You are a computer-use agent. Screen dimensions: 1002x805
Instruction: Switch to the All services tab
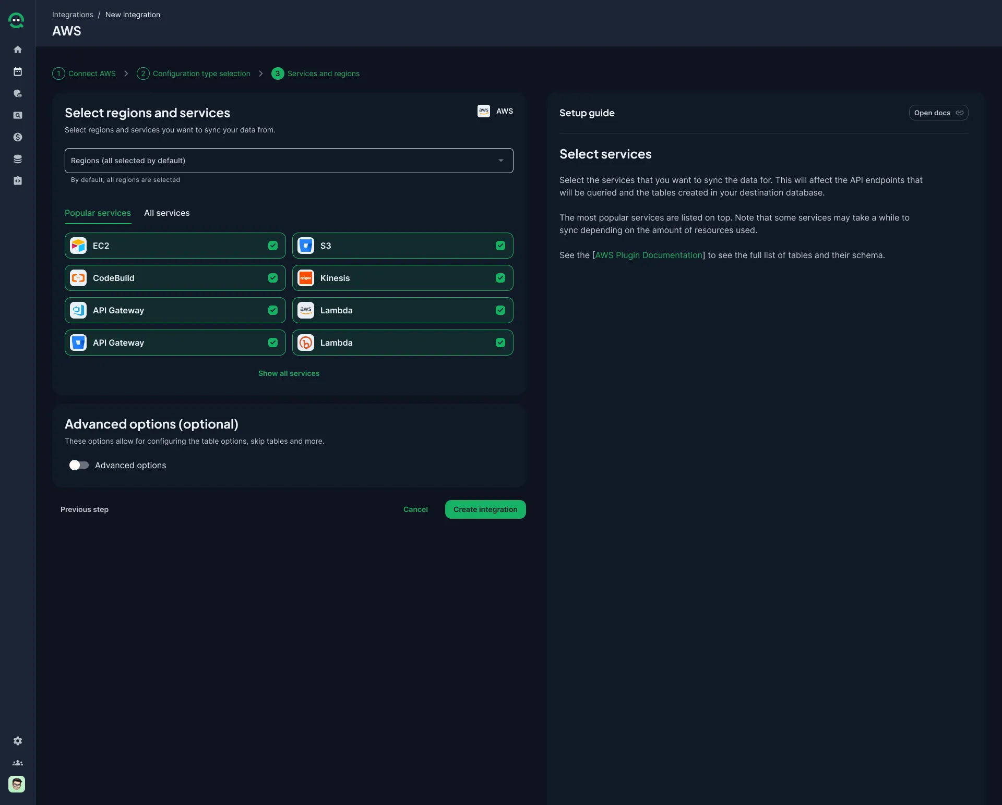(x=166, y=213)
